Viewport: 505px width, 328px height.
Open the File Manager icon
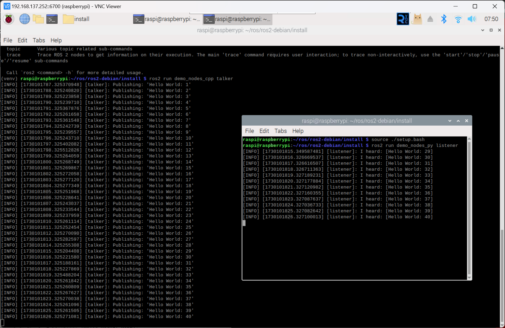pos(38,19)
